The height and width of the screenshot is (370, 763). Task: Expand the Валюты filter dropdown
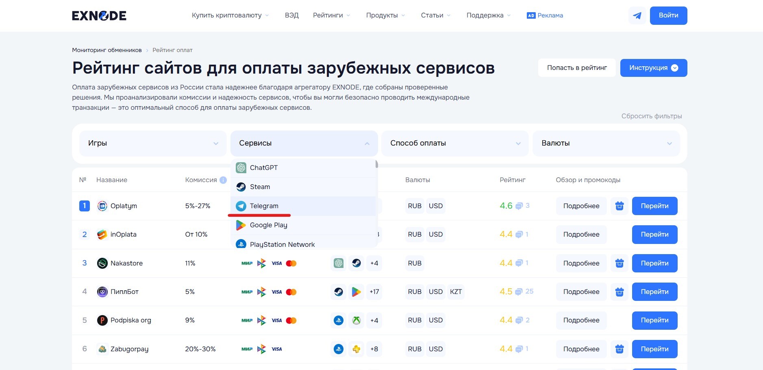pos(606,143)
